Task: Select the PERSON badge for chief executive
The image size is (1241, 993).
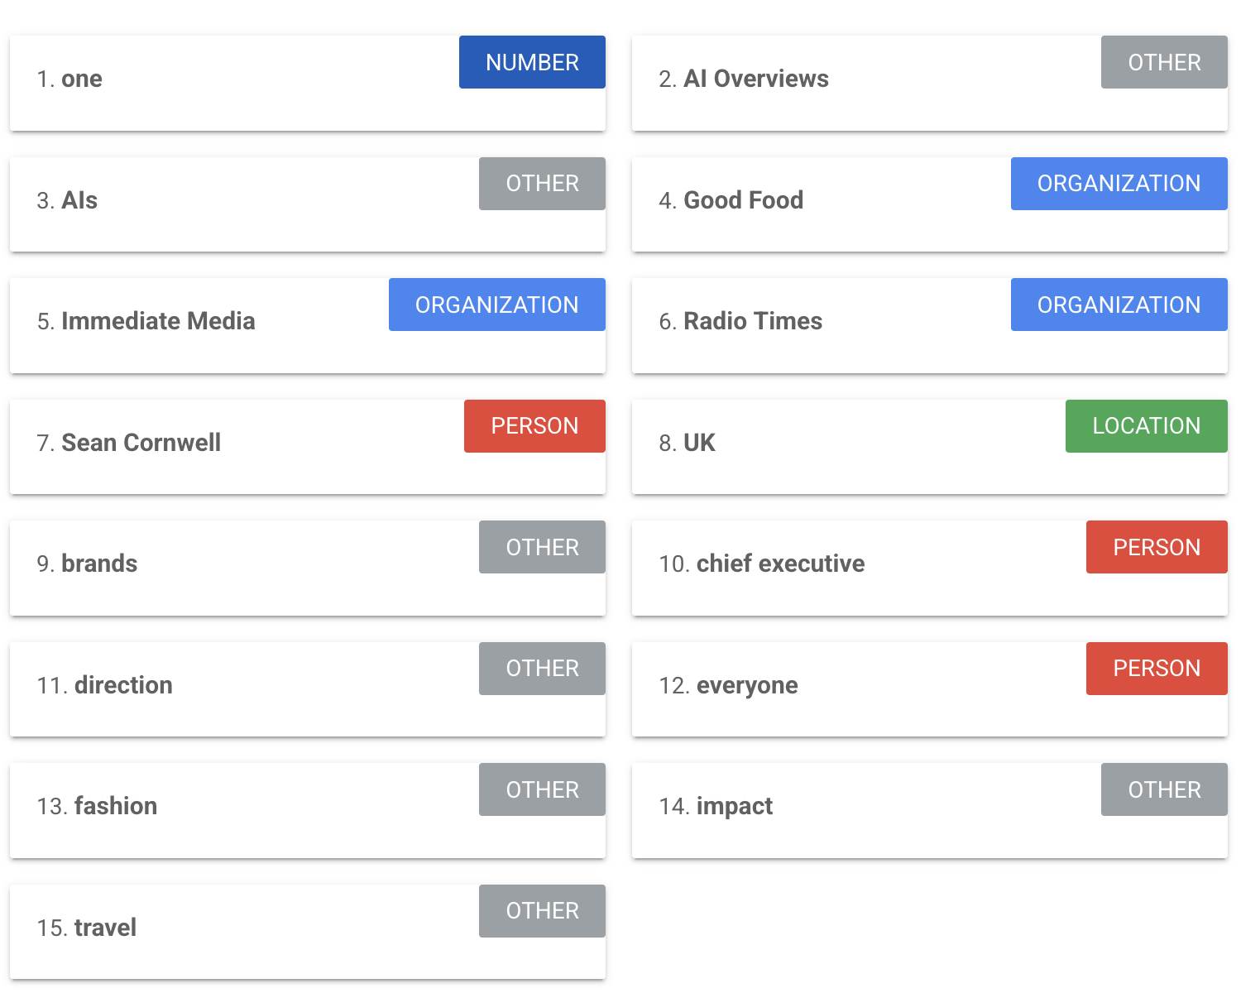Action: pyautogui.click(x=1157, y=547)
